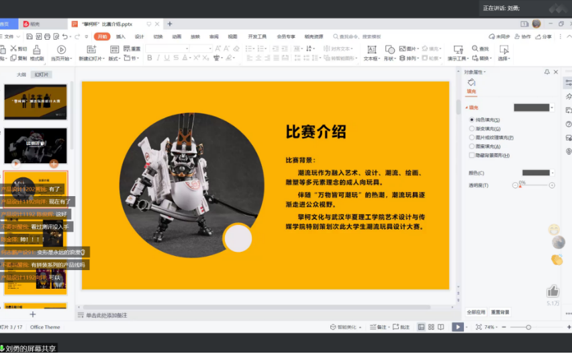This screenshot has width=572, height=354.
Task: Click the Bold formatting icon
Action: 149,58
